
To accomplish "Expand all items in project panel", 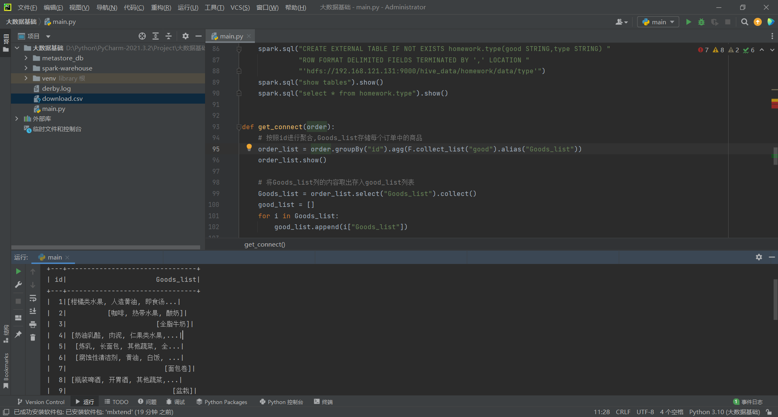I will 156,36.
